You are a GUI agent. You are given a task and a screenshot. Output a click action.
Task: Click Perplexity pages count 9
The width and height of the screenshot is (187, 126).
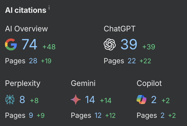(31, 115)
